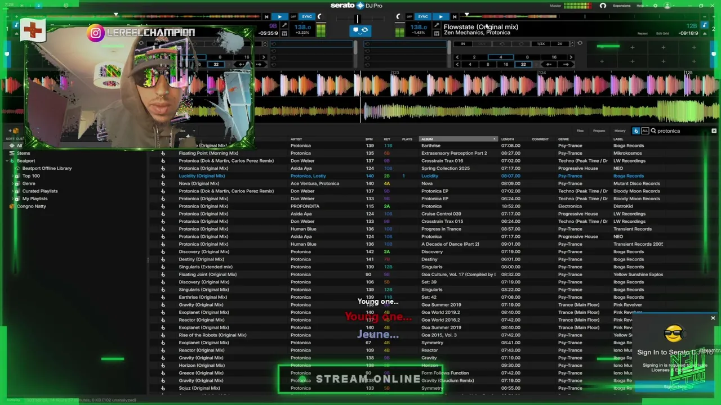The width and height of the screenshot is (721, 405).
Task: Click the right deck loop shift left arrow
Action: 549,65
